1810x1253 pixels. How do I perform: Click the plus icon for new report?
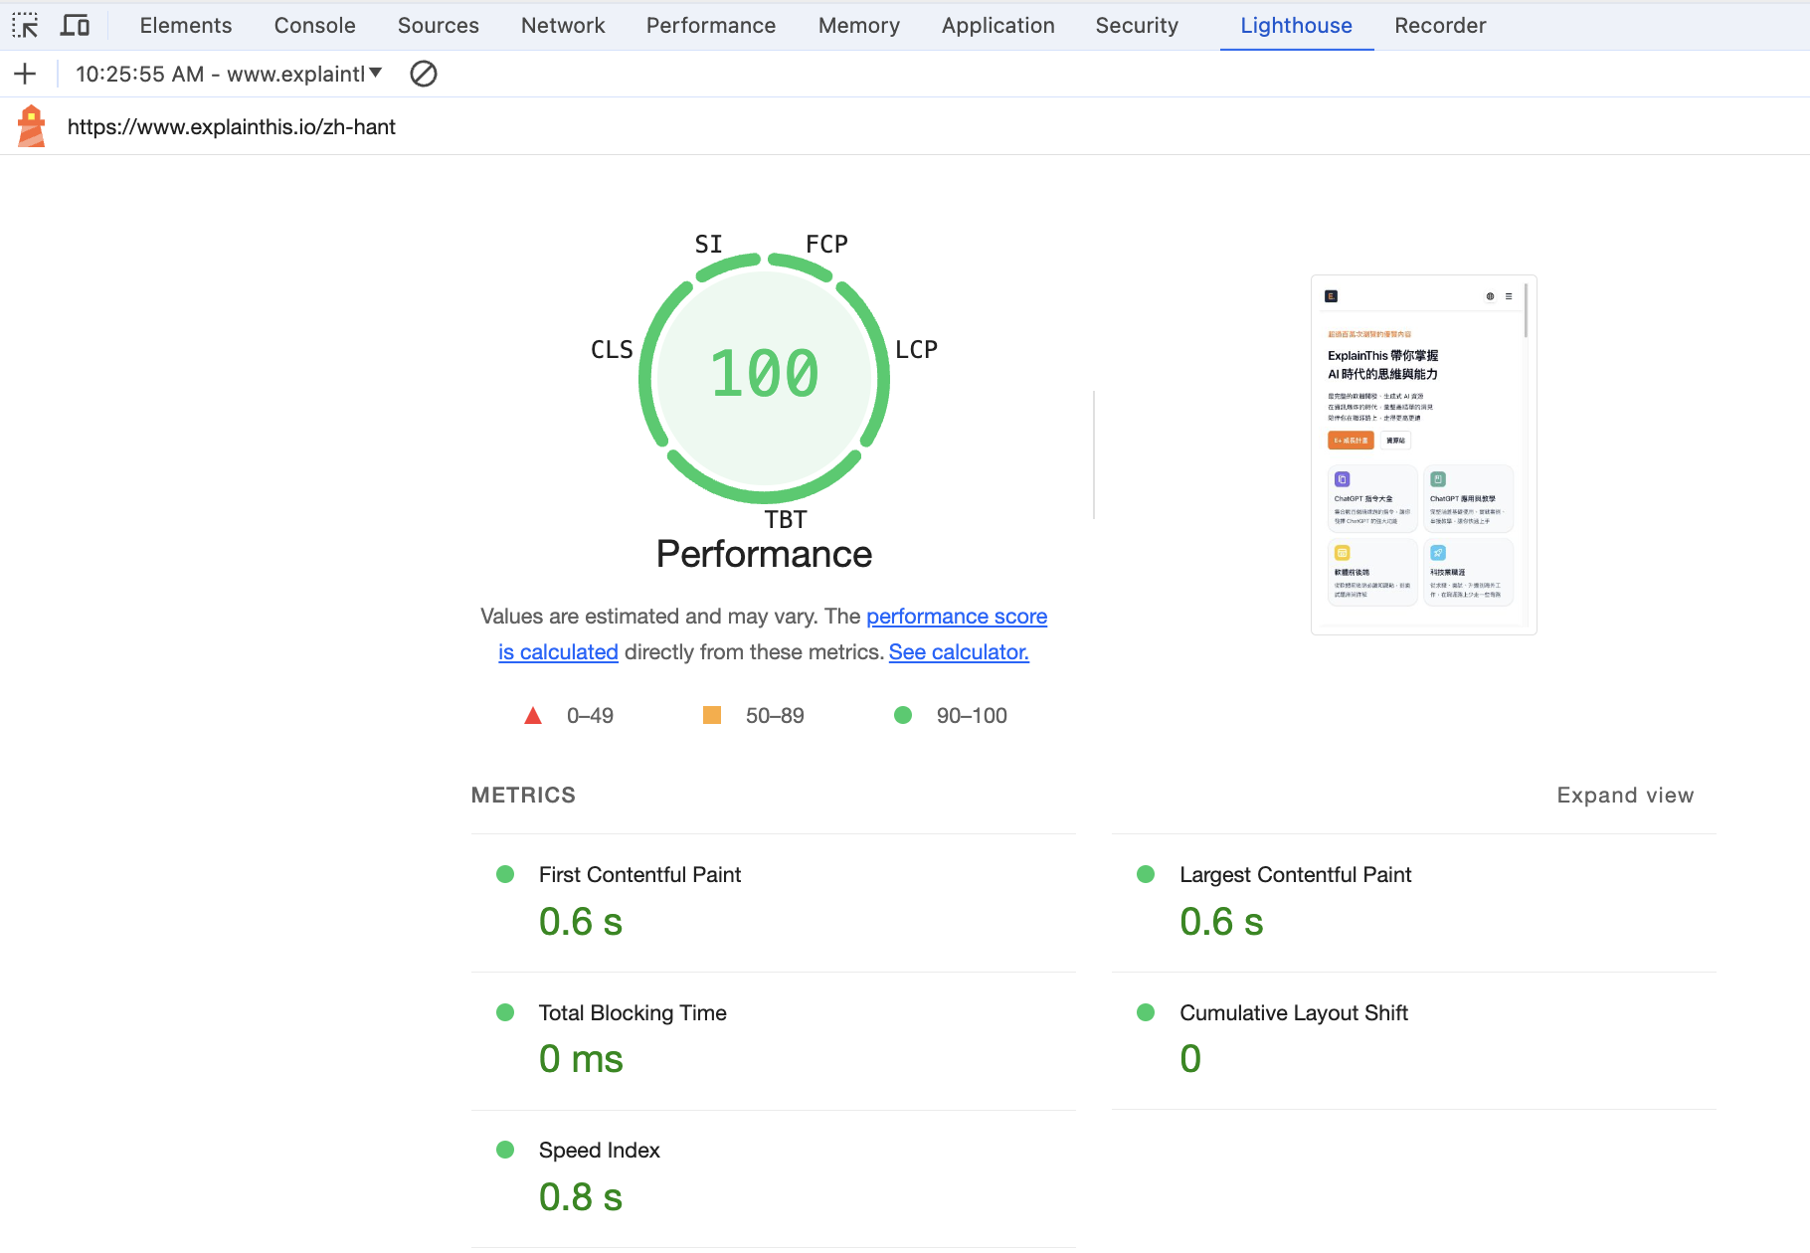coord(25,74)
